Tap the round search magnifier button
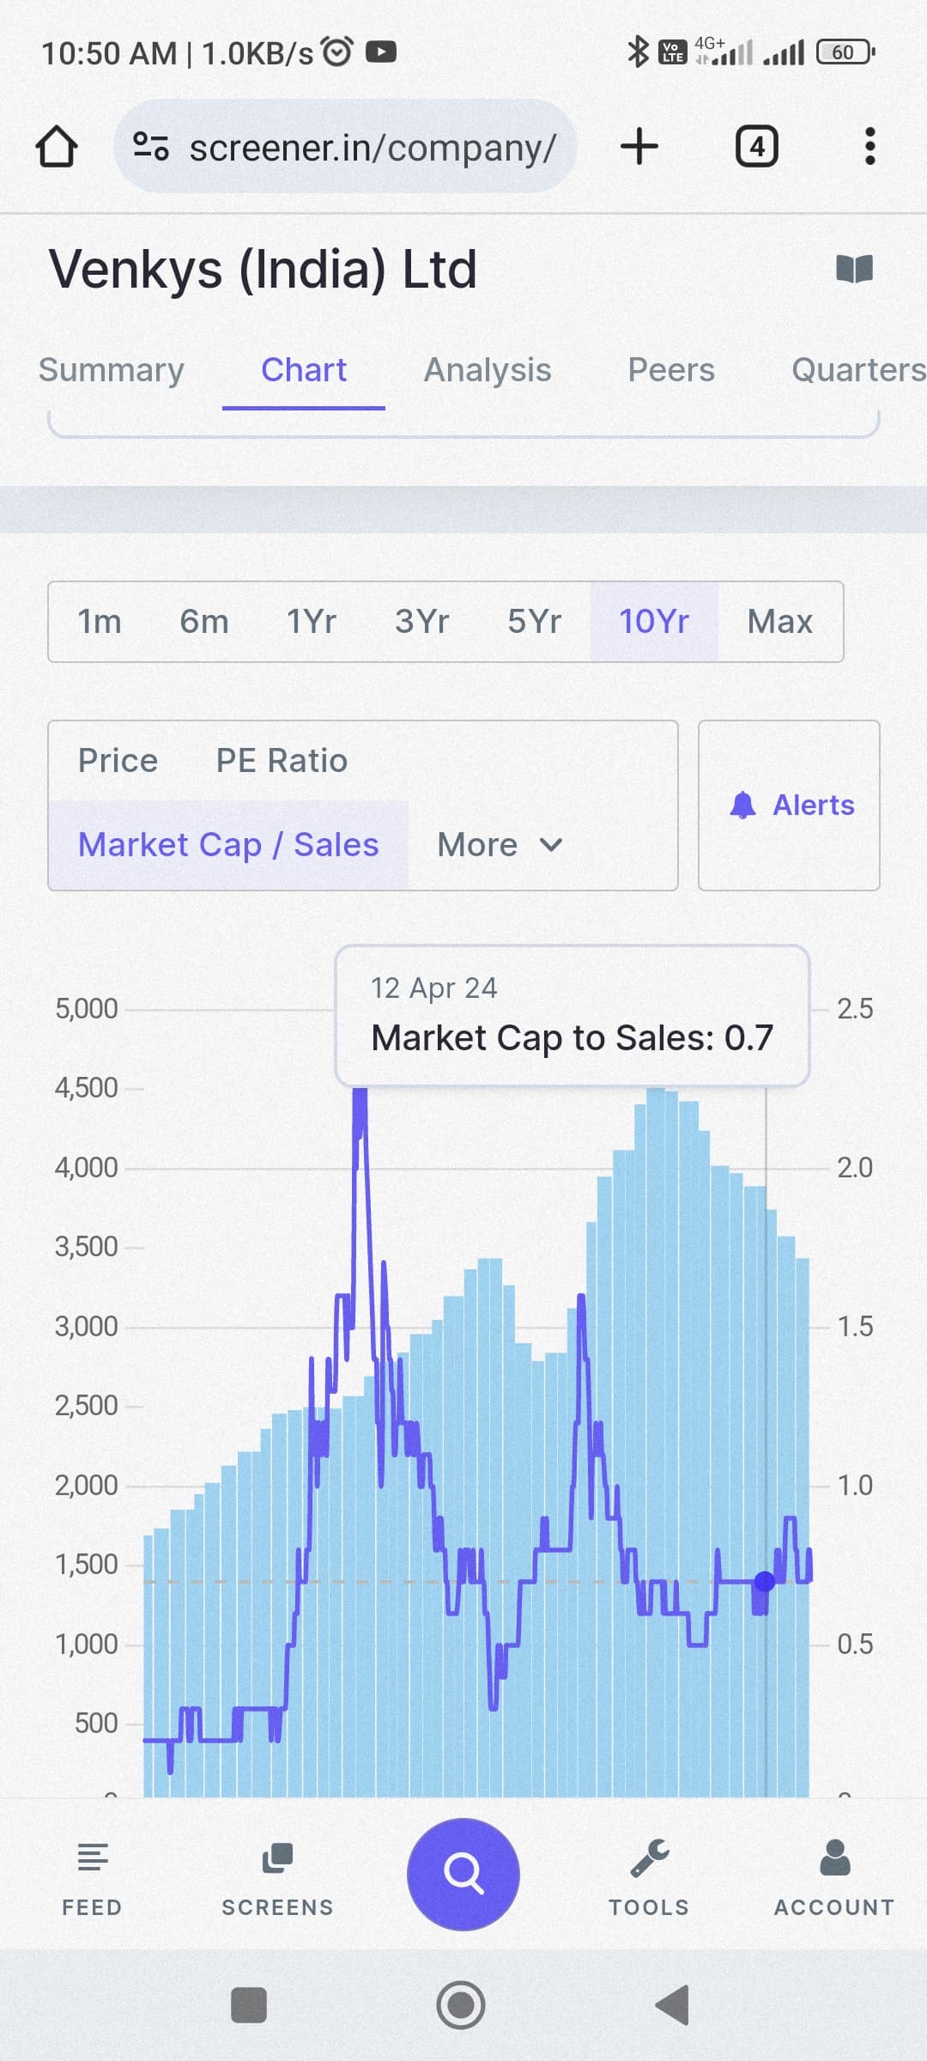The width and height of the screenshot is (927, 2061). (463, 1875)
